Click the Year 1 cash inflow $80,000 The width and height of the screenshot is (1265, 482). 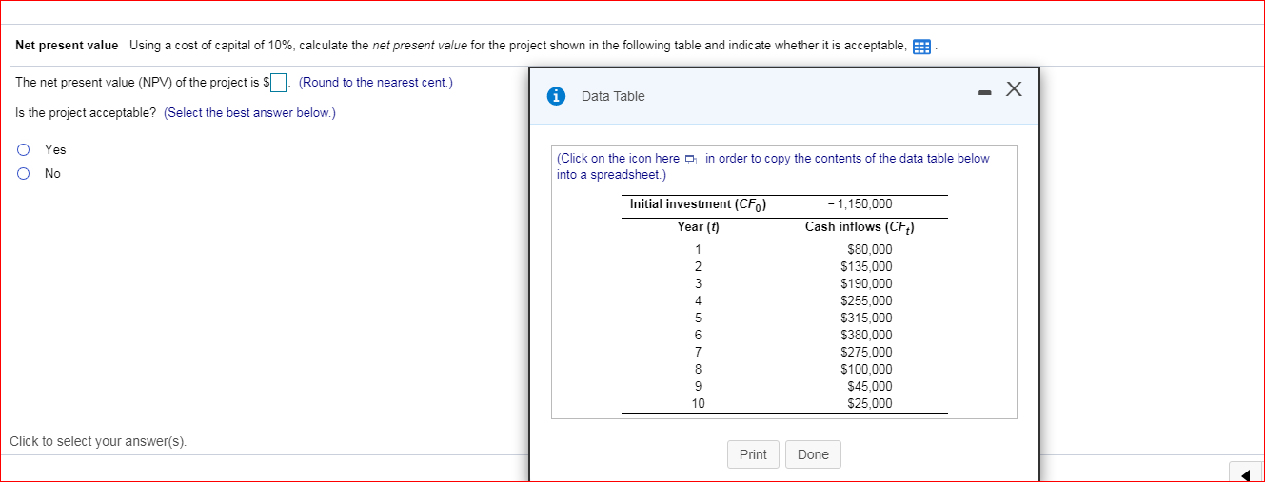869,250
